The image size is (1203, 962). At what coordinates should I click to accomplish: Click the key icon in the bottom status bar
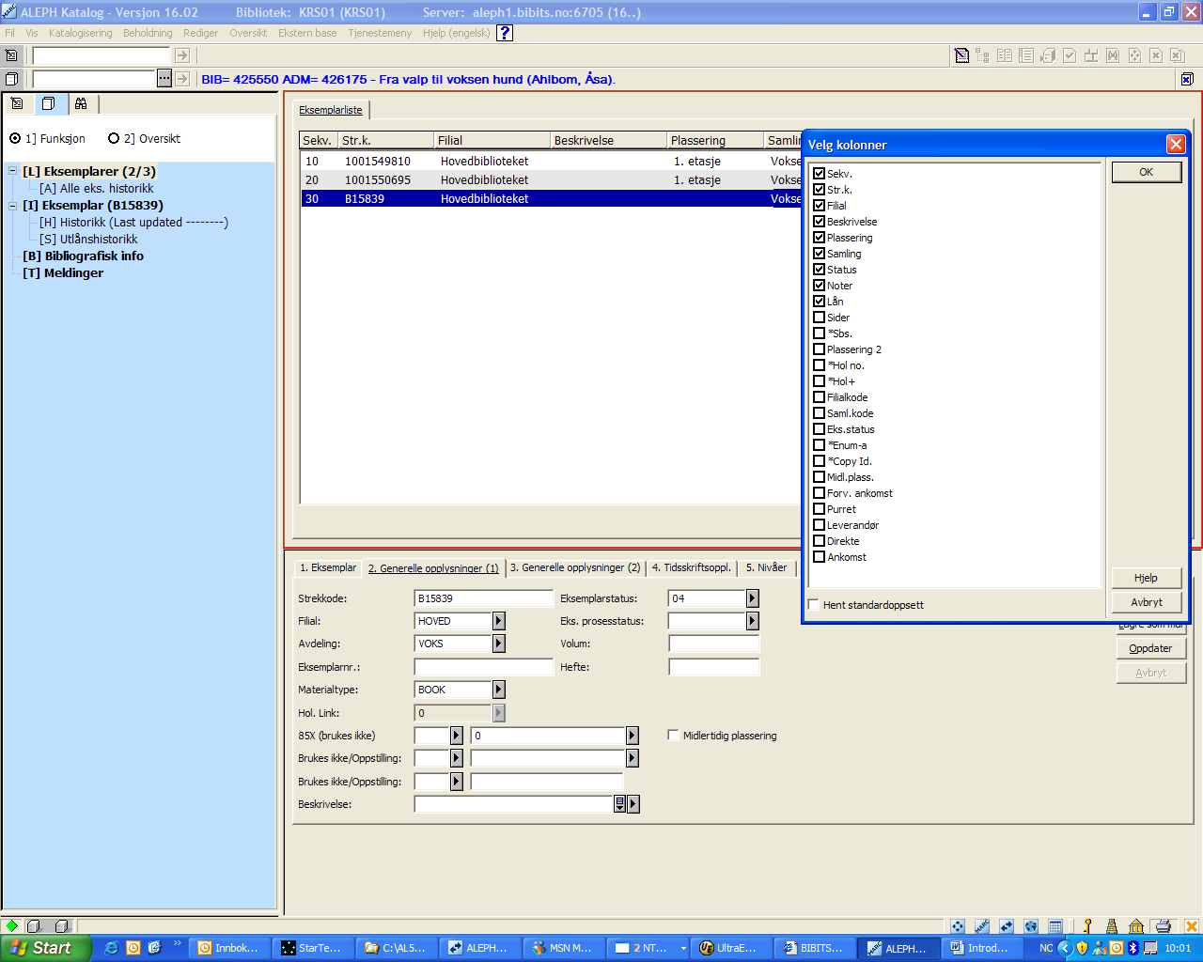tap(1087, 926)
